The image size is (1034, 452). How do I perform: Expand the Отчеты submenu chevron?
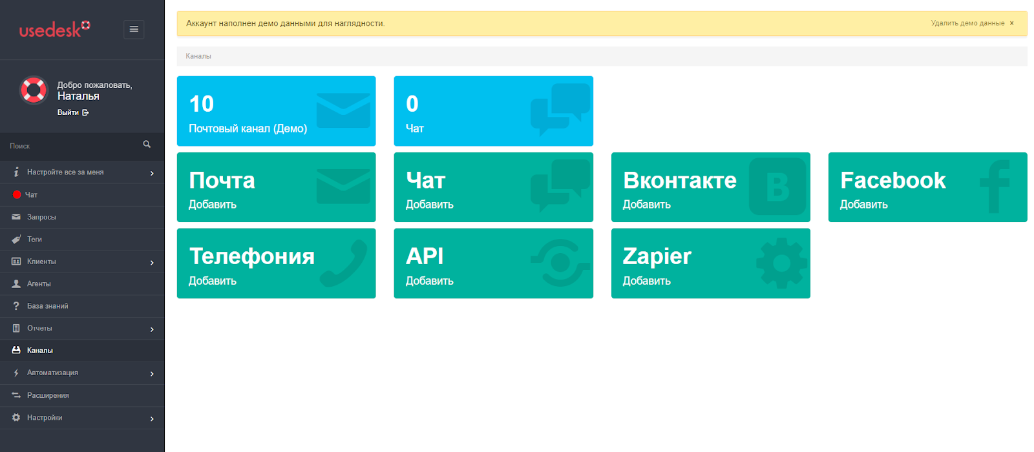152,329
